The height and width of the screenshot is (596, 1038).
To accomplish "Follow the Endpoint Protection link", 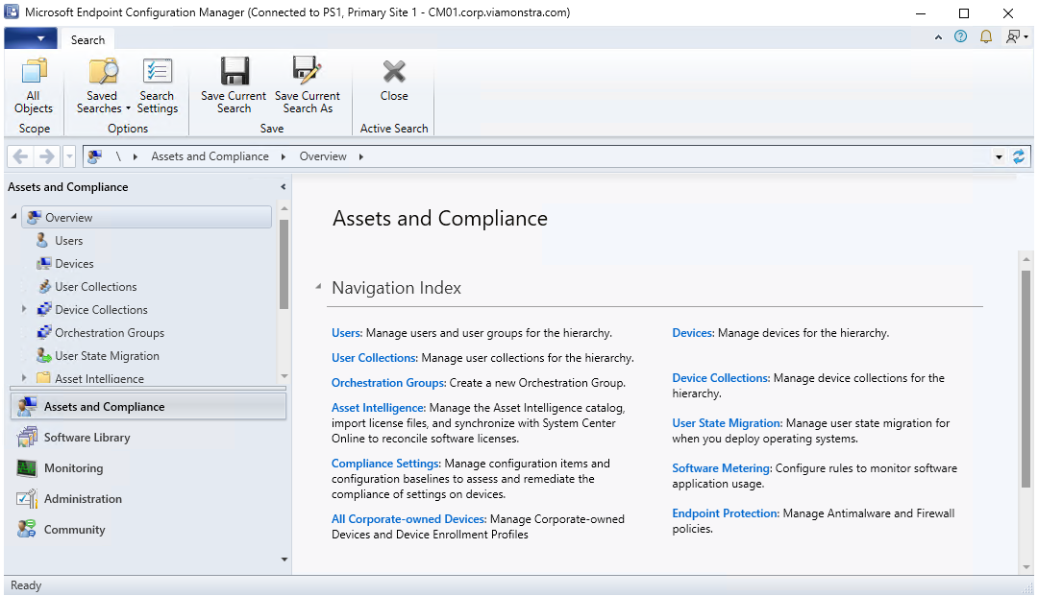I will tap(725, 513).
